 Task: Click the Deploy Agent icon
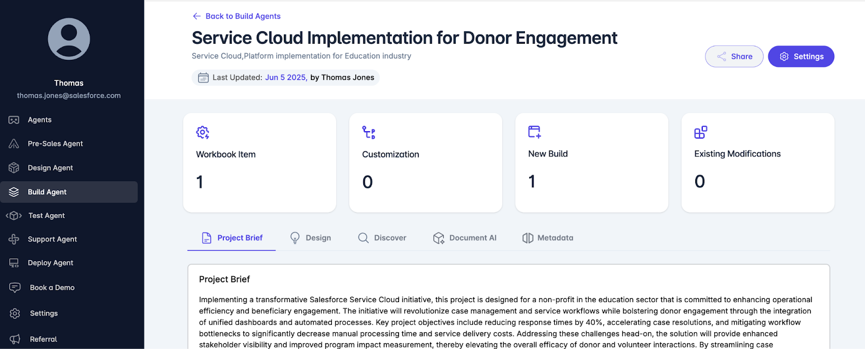(x=14, y=263)
